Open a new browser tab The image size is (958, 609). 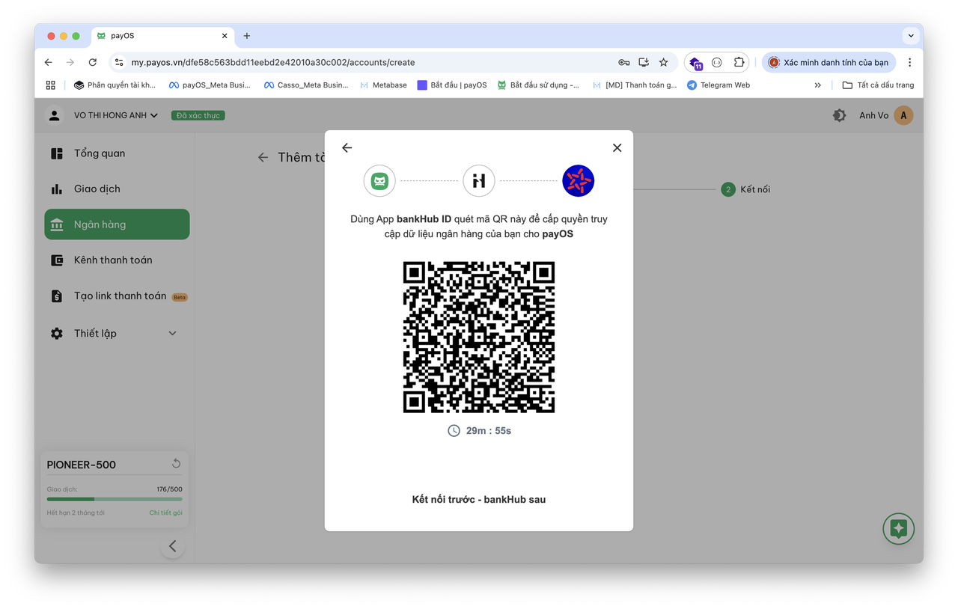[247, 36]
